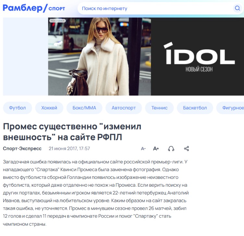The width and height of the screenshot is (244, 236).
Task: Decrease font size with A- icon
Action: click(x=143, y=149)
